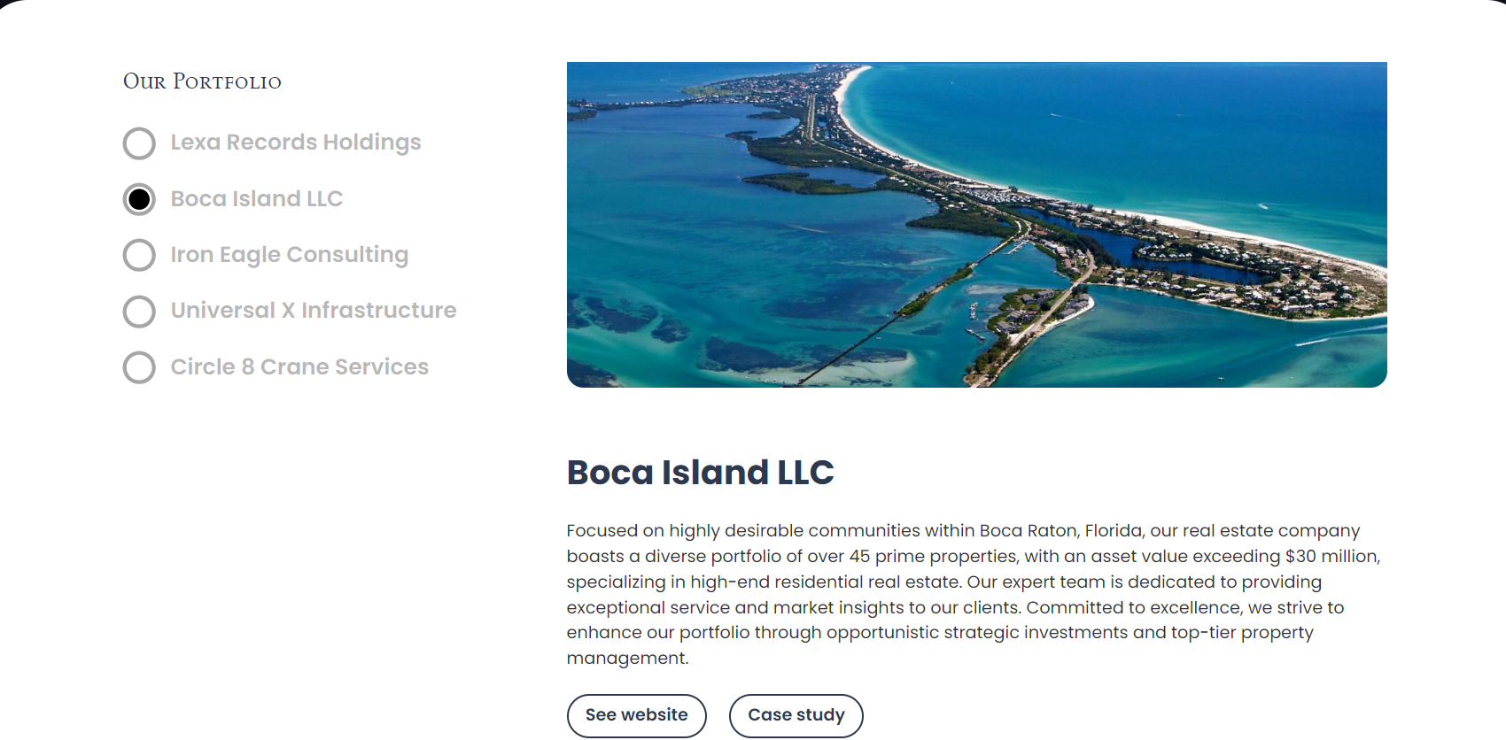The image size is (1506, 740).
Task: Choose the Universal X Infrastructure radio button
Action: (x=139, y=312)
